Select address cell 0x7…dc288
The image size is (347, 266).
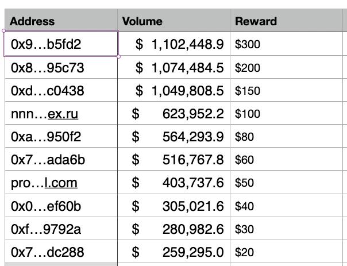[x=61, y=252]
